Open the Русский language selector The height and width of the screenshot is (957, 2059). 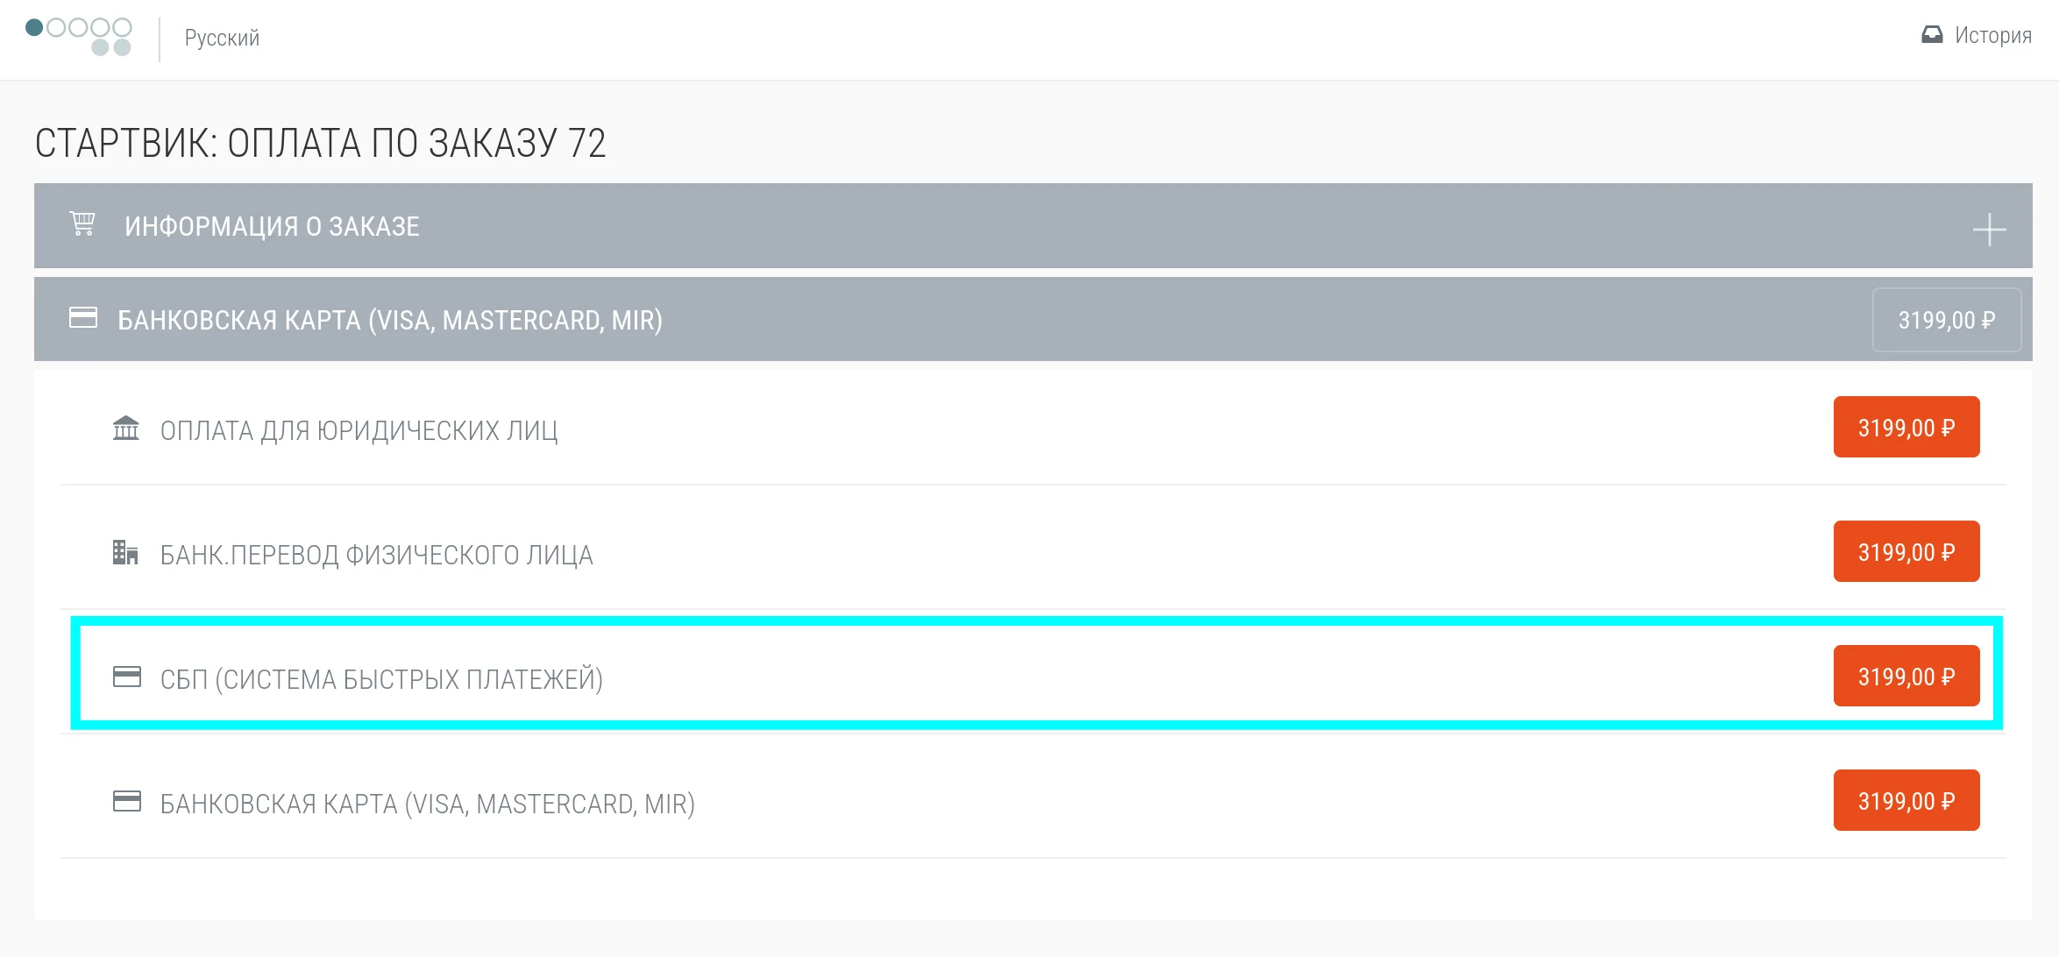coord(222,38)
